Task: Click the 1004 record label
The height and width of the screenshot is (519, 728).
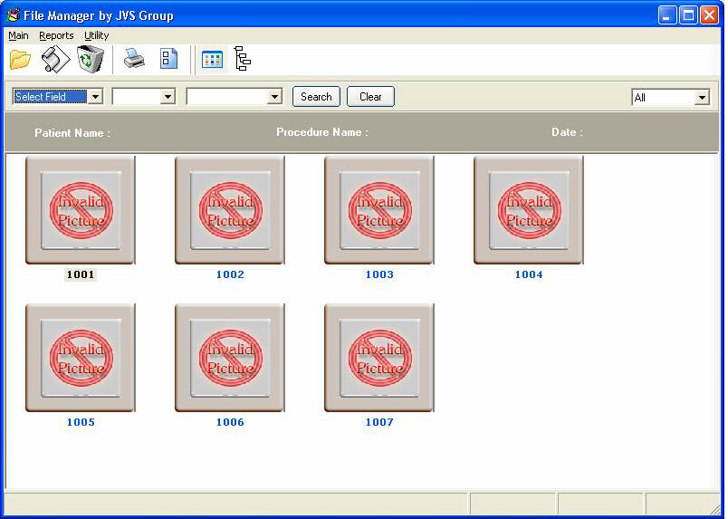Action: [529, 274]
